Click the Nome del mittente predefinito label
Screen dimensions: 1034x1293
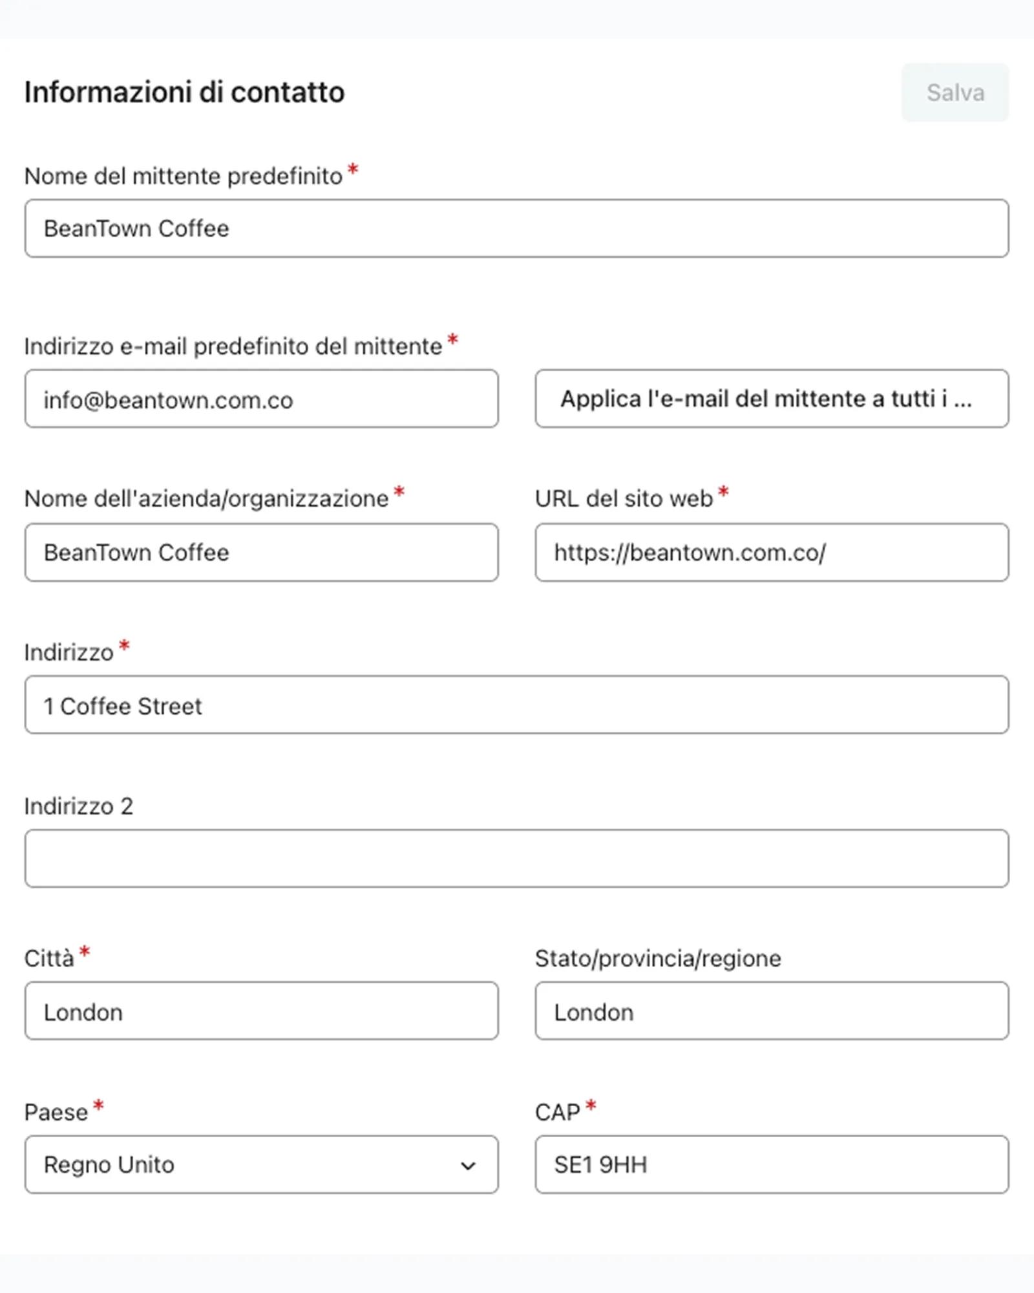coord(184,176)
